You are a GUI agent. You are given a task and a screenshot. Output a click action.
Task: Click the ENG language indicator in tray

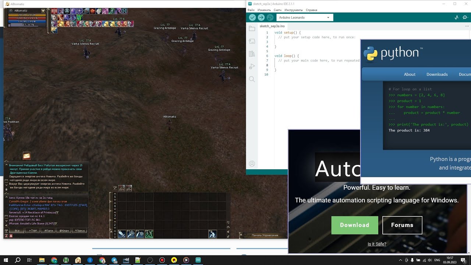(437, 260)
